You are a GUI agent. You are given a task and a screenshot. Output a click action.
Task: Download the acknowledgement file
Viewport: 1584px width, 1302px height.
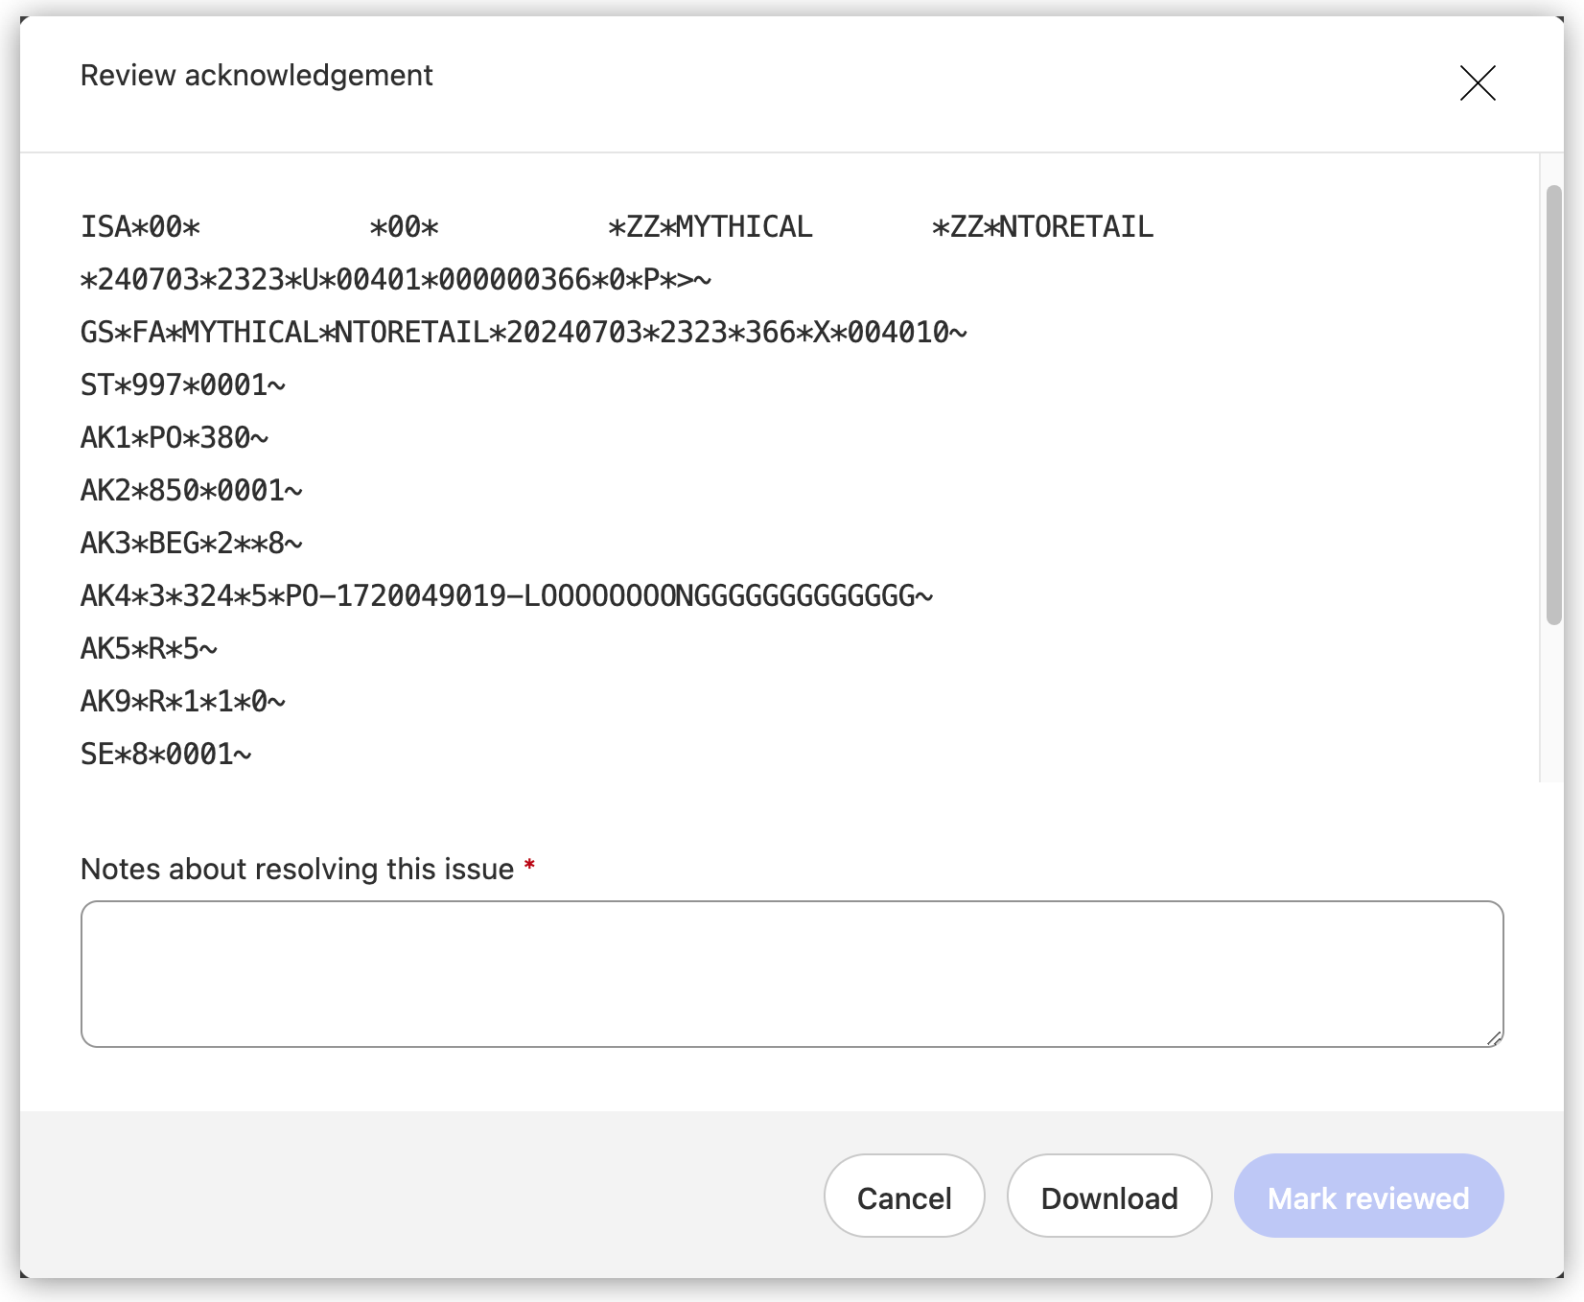(x=1108, y=1197)
